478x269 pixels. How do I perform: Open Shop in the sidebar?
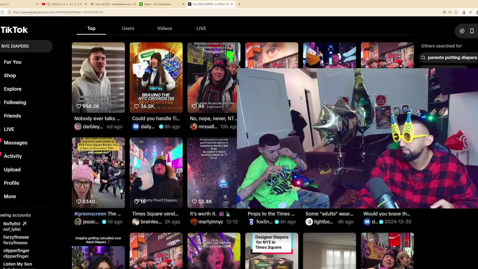click(x=10, y=75)
